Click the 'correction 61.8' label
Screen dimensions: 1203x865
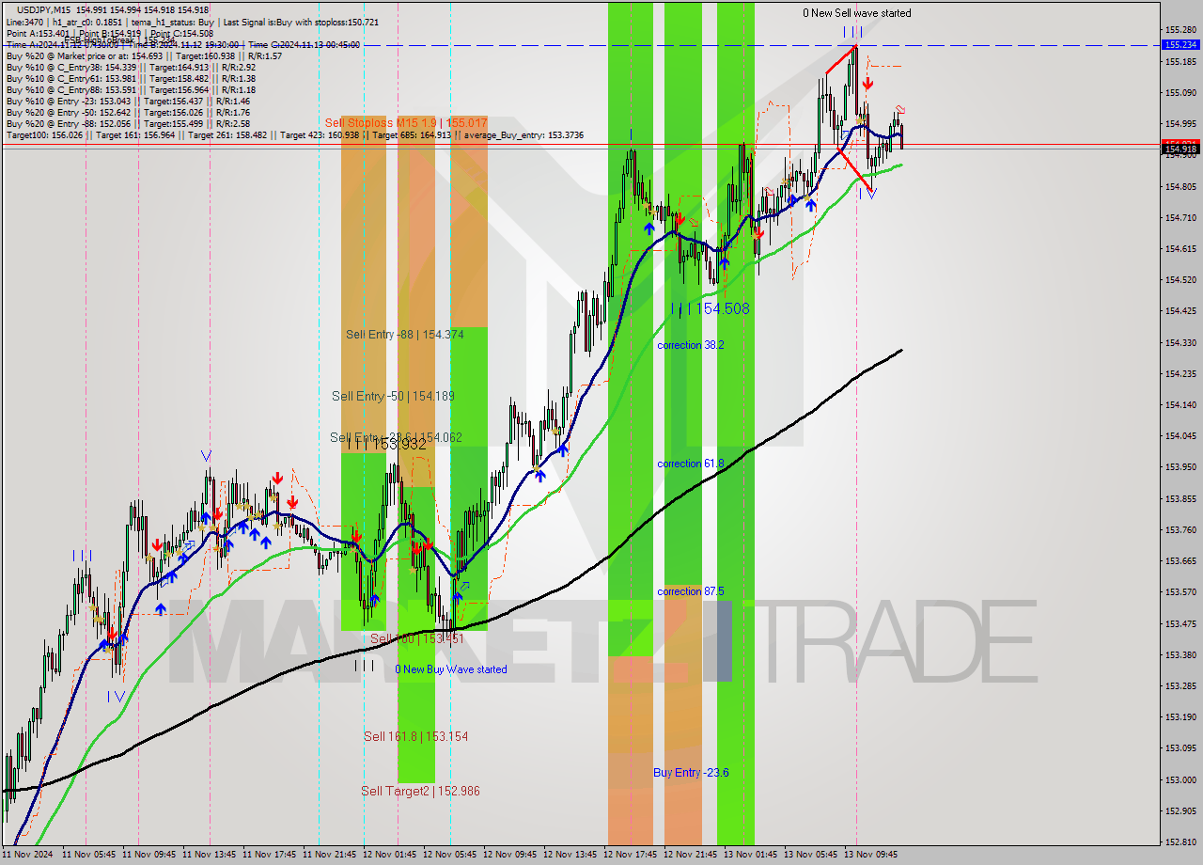[x=691, y=464]
